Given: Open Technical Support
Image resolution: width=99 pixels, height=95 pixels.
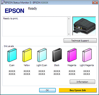Looking at the screenshot, I should tap(80, 41).
